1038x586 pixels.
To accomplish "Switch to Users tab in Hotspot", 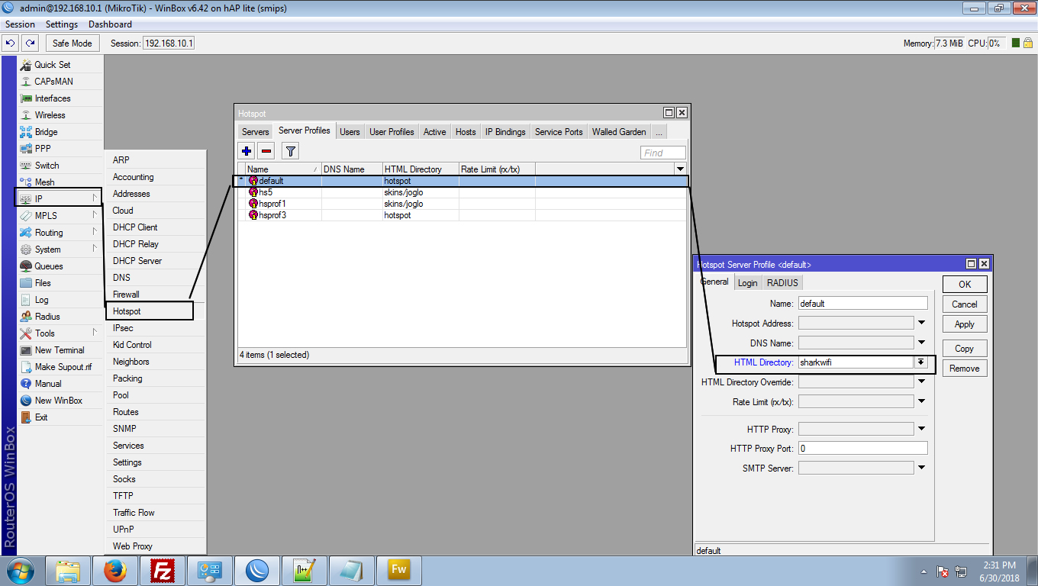I will pyautogui.click(x=350, y=132).
